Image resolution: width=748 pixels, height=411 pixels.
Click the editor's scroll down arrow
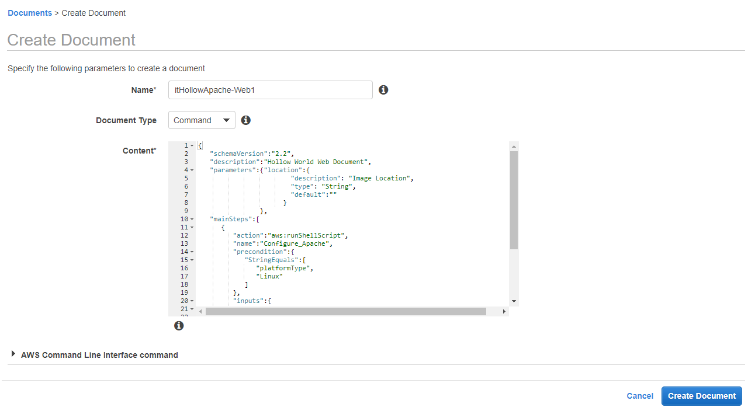tap(514, 301)
